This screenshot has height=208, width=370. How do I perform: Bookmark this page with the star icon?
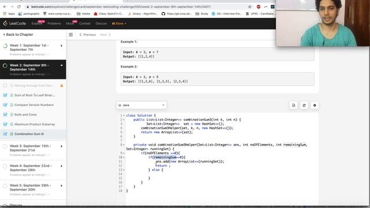coord(250,7)
